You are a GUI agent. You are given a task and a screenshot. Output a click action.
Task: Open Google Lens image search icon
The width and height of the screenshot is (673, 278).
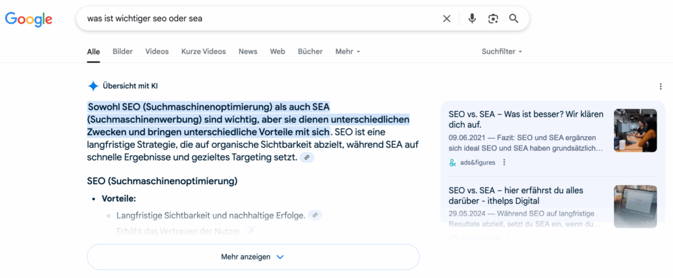click(493, 18)
